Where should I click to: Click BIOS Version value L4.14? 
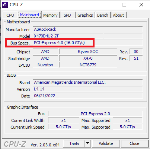point(88,89)
